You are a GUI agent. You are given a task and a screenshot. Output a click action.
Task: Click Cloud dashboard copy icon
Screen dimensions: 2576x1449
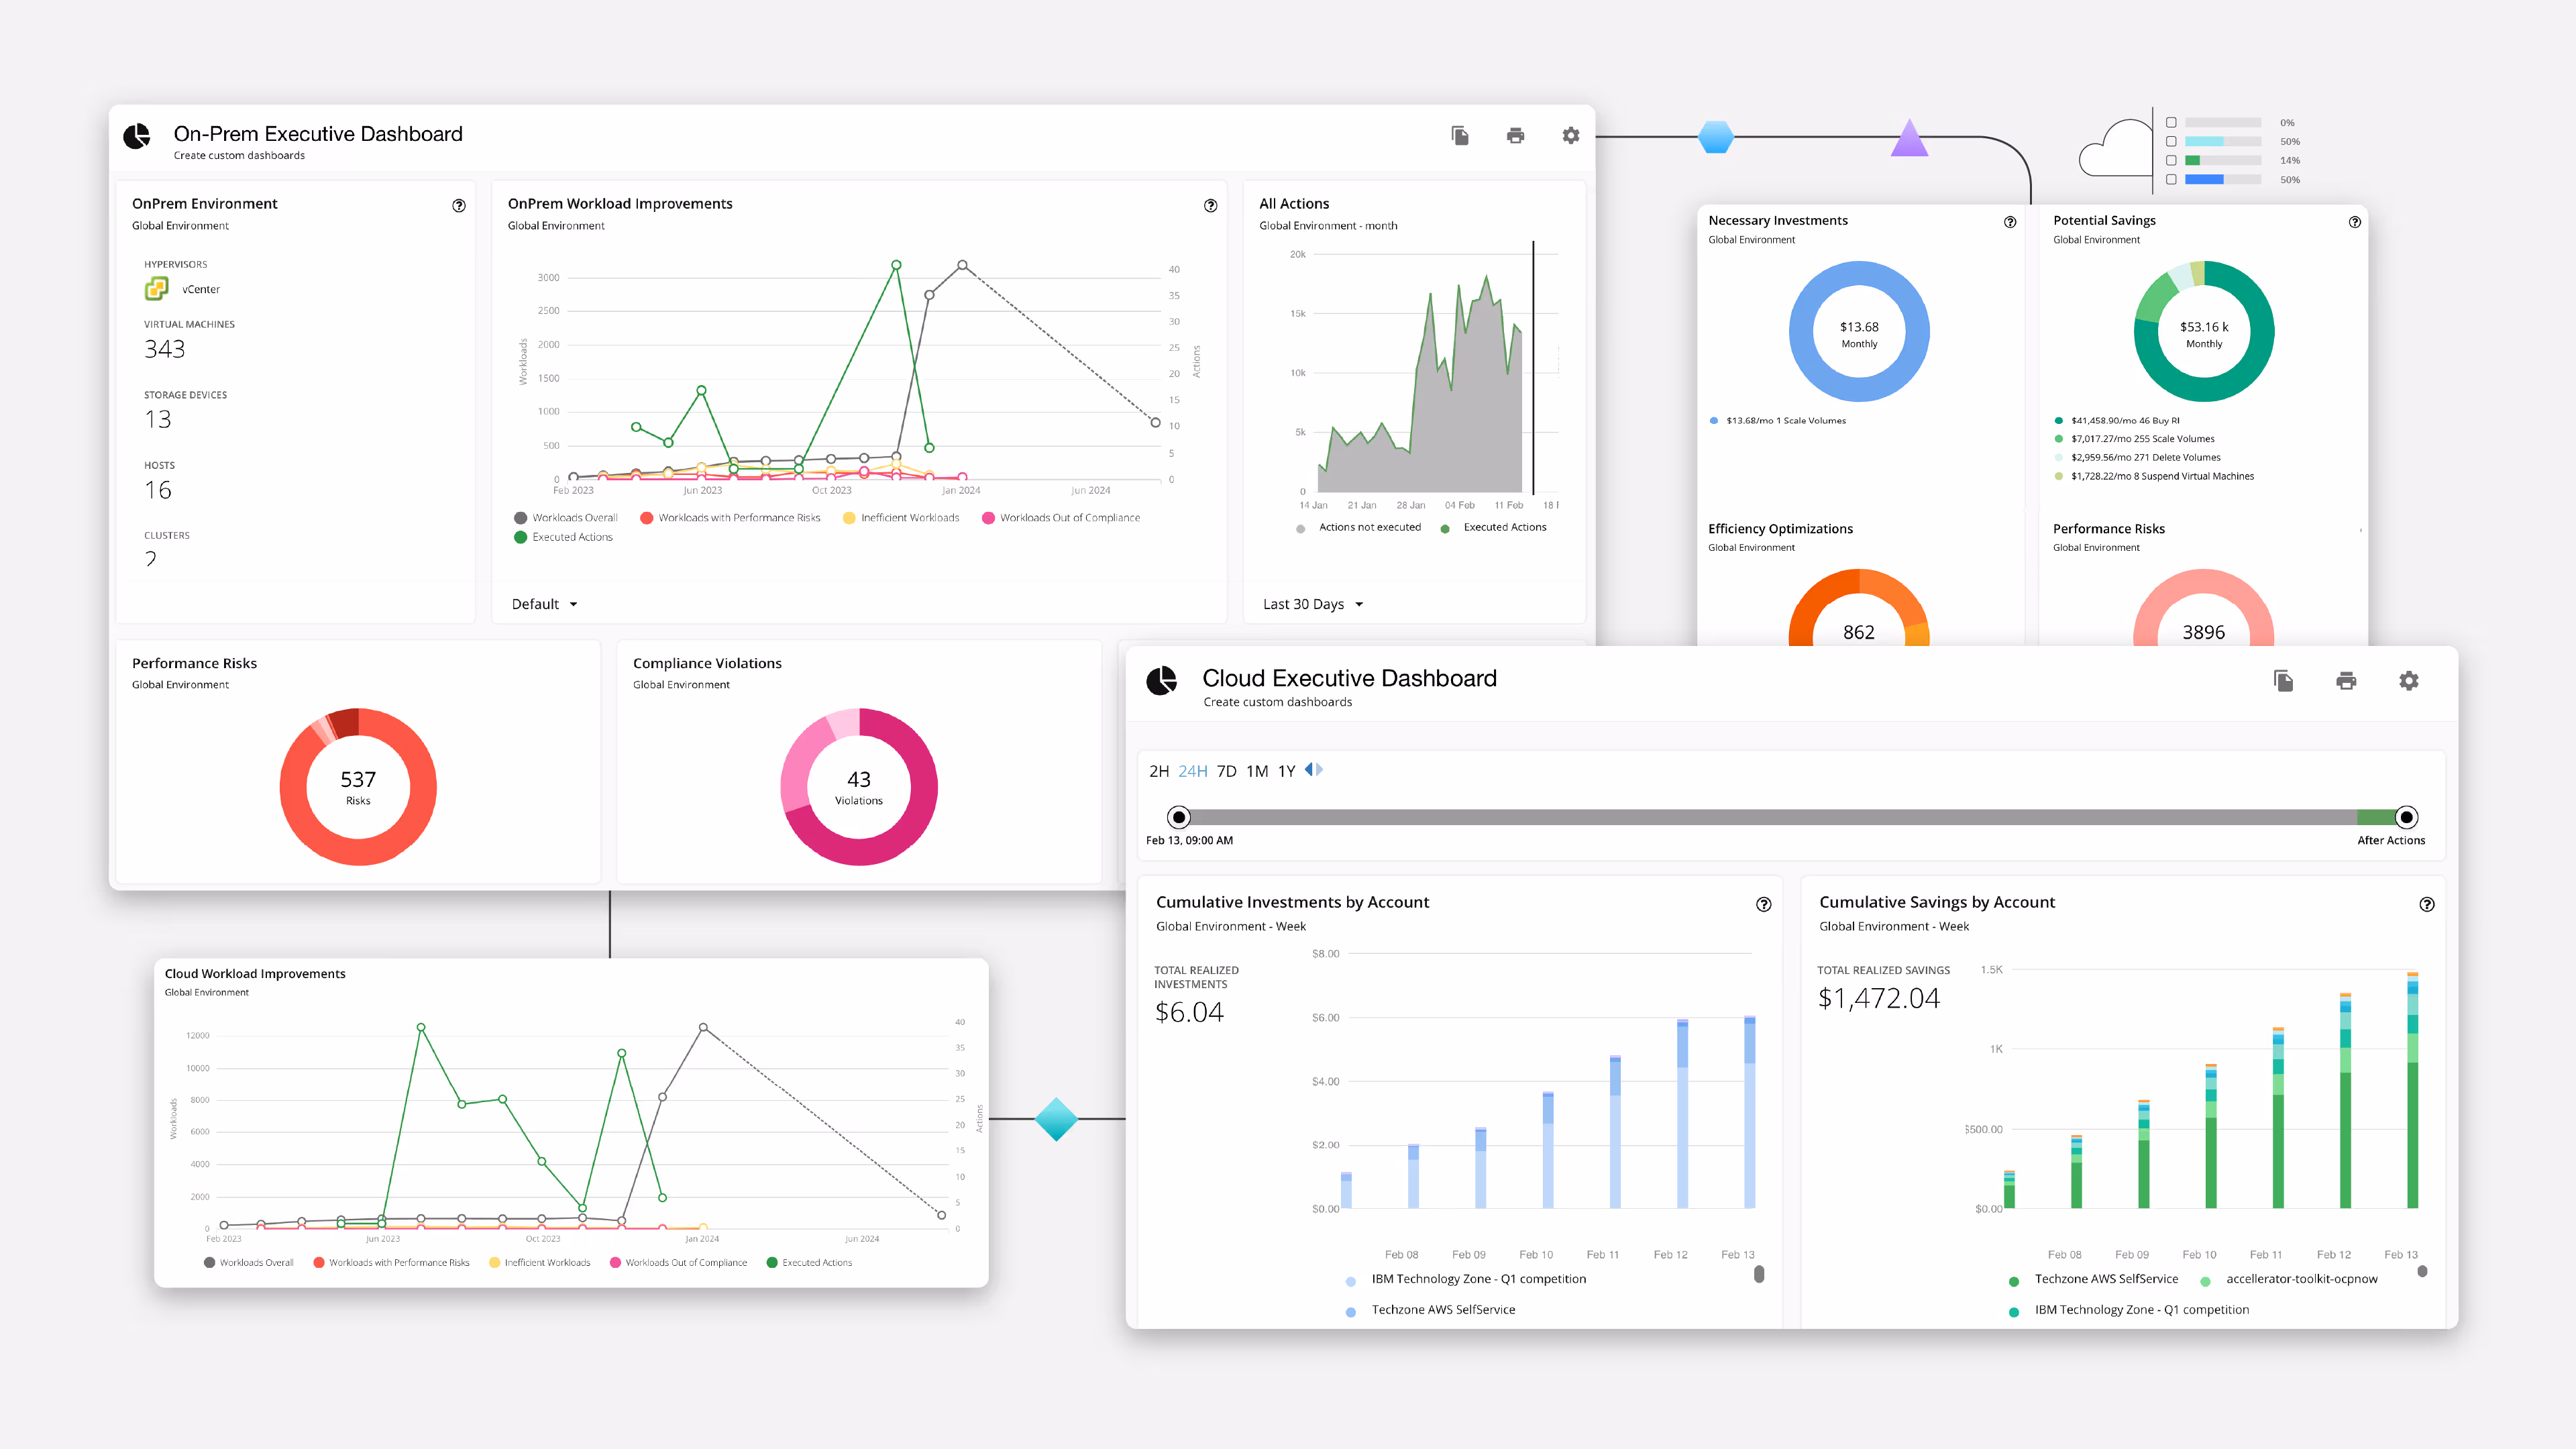coord(2283,681)
